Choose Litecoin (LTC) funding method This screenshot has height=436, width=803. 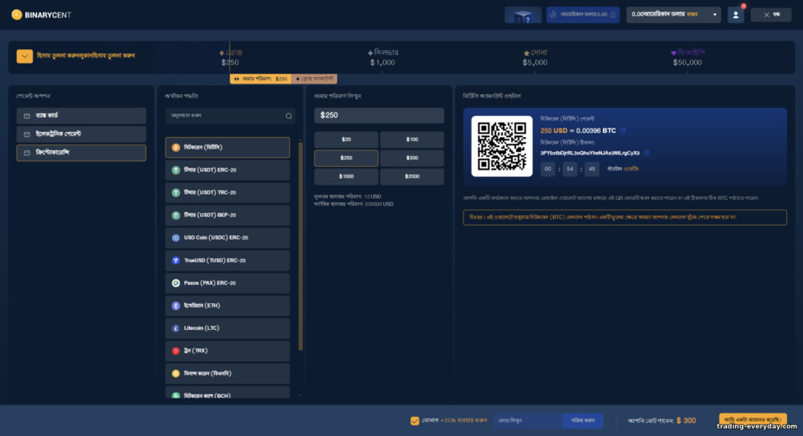tap(228, 328)
